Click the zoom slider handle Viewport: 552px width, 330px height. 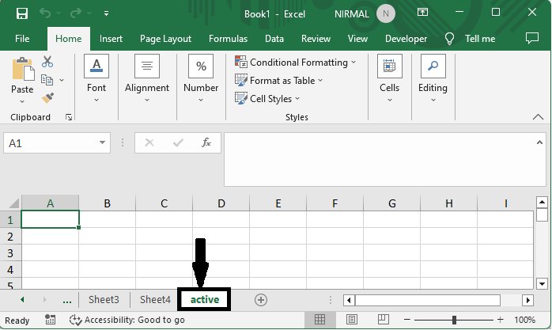[x=454, y=321]
